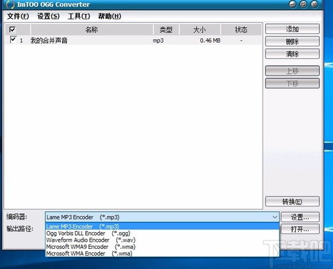Collapse the encoder dropdown arrow
Screen dimensions: 333x269
point(275,217)
